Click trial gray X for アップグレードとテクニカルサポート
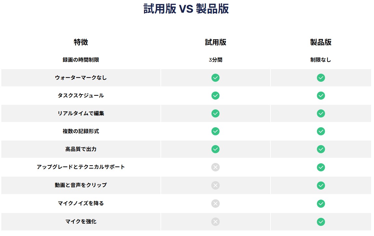 point(215,167)
